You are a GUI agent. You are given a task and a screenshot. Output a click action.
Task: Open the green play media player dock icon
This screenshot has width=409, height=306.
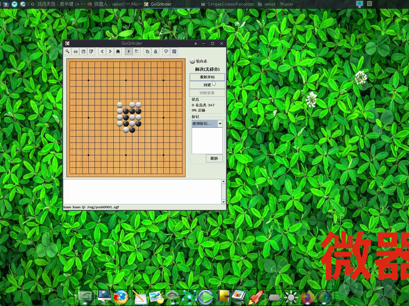[x=206, y=297]
